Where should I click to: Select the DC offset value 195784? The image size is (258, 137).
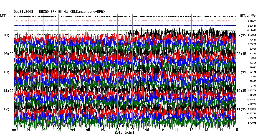[252, 90]
